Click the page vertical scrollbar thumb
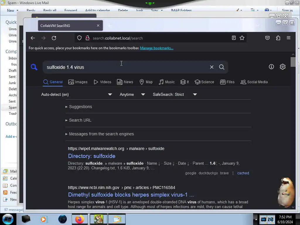300x225 pixels. (293, 62)
